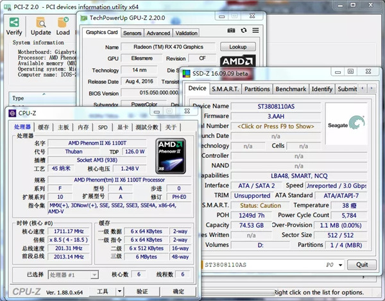Click the Lookup button in GPU-Z
385x301 pixels.
[237, 47]
